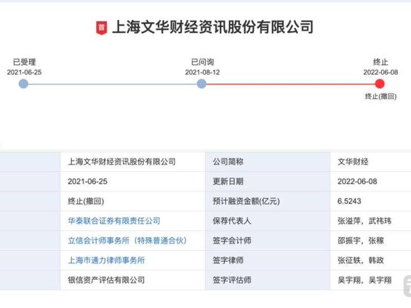This screenshot has height=308, width=411.
Task: Click the 签字评估师 header cell
Action: coord(268,280)
